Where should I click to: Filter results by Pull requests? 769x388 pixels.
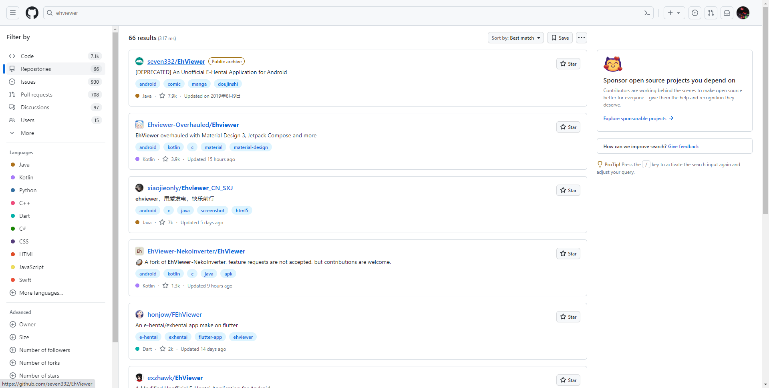pos(56,94)
